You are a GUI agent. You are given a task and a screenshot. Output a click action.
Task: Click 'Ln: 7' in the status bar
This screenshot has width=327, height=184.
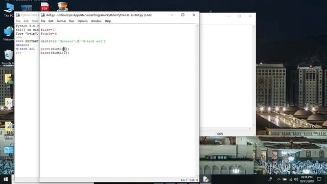tap(184, 180)
